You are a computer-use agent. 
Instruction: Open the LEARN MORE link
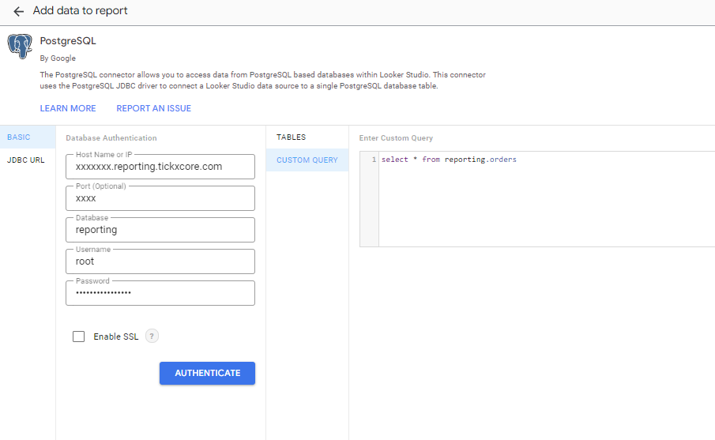[x=68, y=108]
